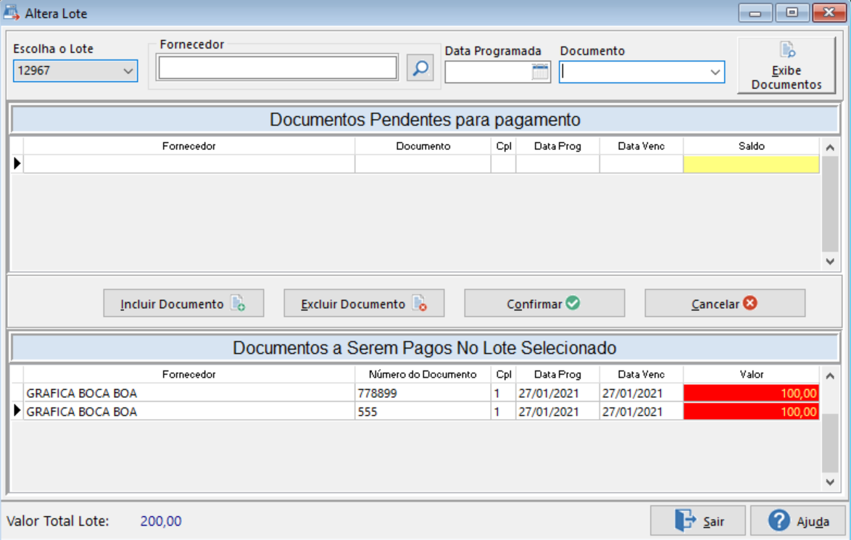Click the Altera Lote title bar icon
The image size is (851, 540).
[x=12, y=12]
